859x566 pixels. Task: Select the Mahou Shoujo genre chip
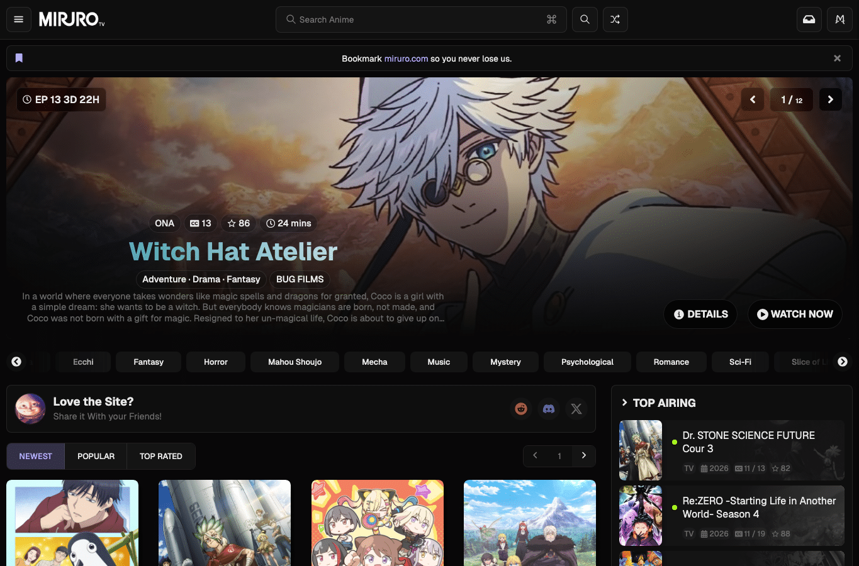pyautogui.click(x=295, y=362)
